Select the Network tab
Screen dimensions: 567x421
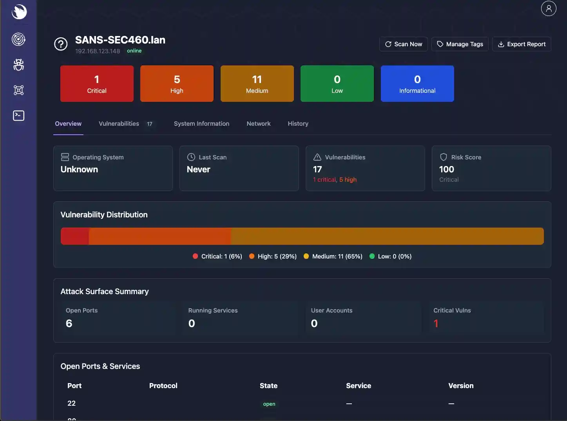coord(258,124)
